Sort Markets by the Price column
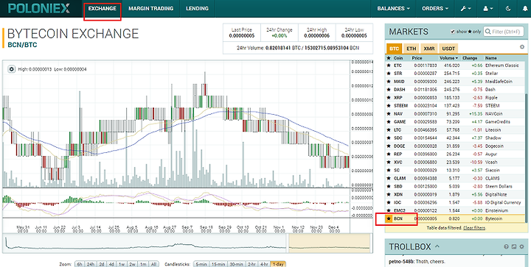The width and height of the screenshot is (531, 267). click(x=417, y=58)
